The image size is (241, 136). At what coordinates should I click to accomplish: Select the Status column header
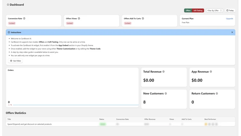(x=102, y=119)
